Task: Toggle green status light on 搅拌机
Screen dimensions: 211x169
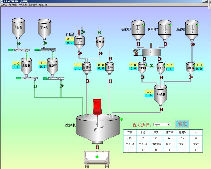Action: click(121, 119)
